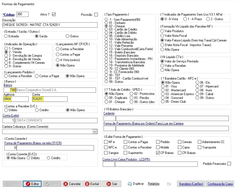
Task: Click the Agência field 0804
Action: (x=16, y=99)
